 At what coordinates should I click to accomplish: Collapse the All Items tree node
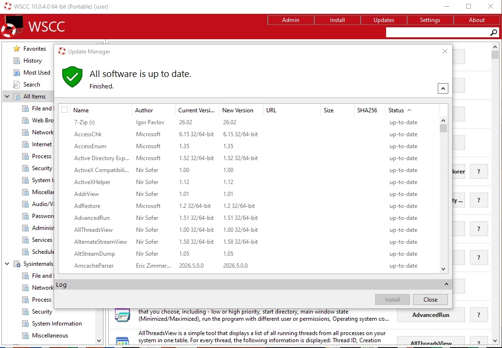point(7,97)
